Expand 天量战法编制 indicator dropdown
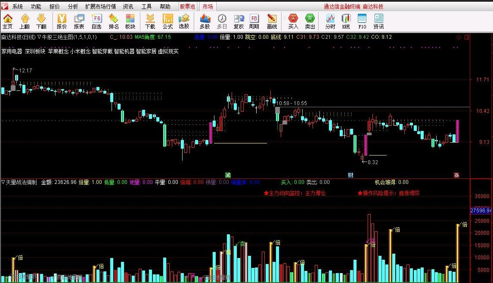493x283 pixels. (x=3, y=182)
